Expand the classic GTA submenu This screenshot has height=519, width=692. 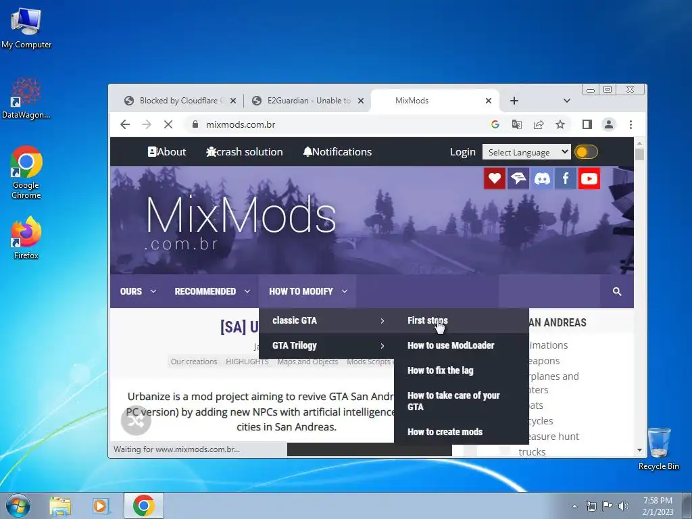(326, 320)
